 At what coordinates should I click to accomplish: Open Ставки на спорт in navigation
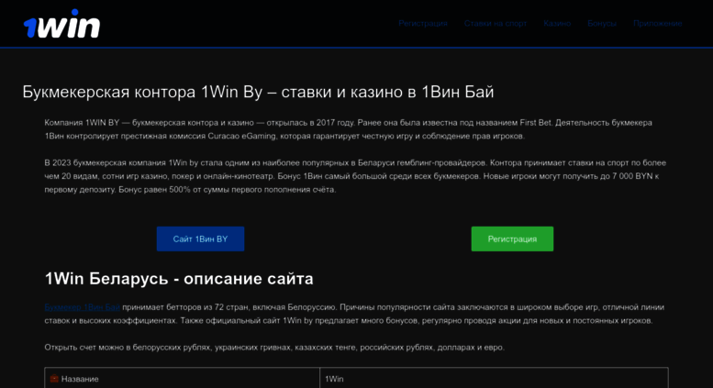496,23
